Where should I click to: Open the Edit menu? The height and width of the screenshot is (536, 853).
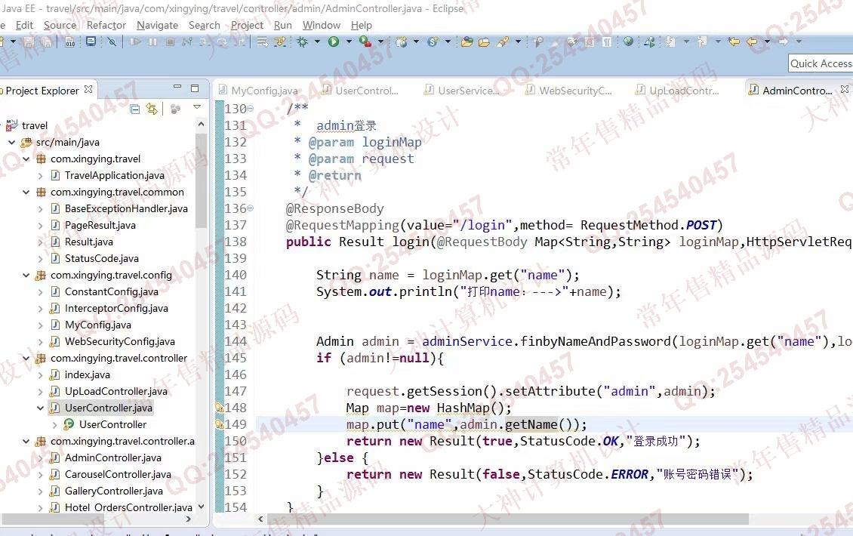point(24,25)
